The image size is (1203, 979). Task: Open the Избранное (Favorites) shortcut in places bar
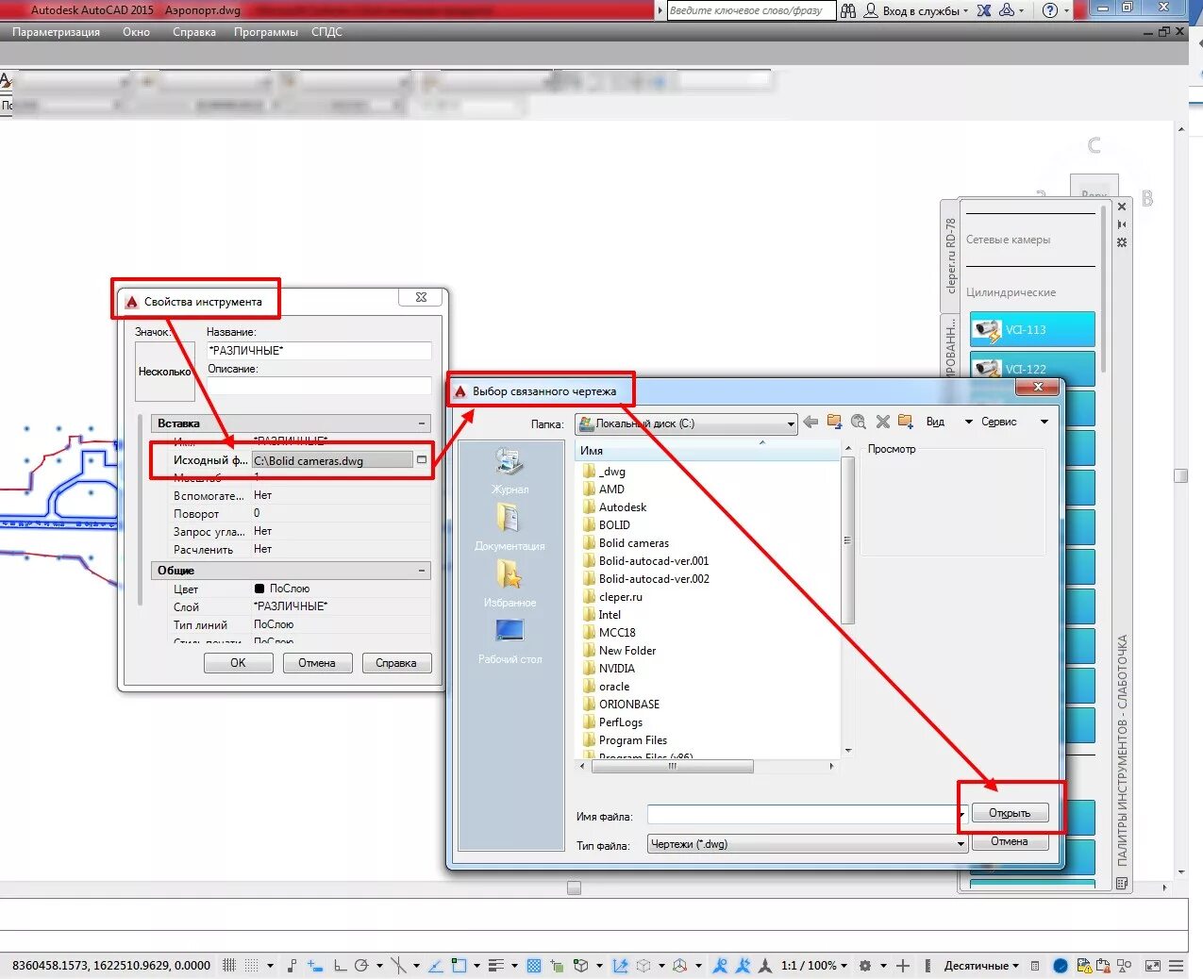pyautogui.click(x=510, y=583)
